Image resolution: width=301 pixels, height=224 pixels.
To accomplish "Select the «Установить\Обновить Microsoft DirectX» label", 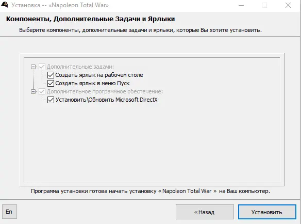I will click(x=106, y=100).
